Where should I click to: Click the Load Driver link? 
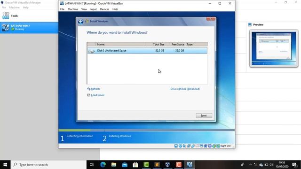click(98, 95)
